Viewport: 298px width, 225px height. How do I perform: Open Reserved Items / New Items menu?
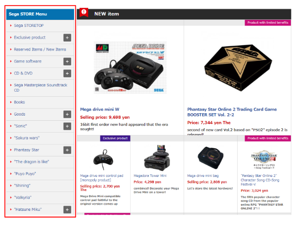click(x=40, y=50)
